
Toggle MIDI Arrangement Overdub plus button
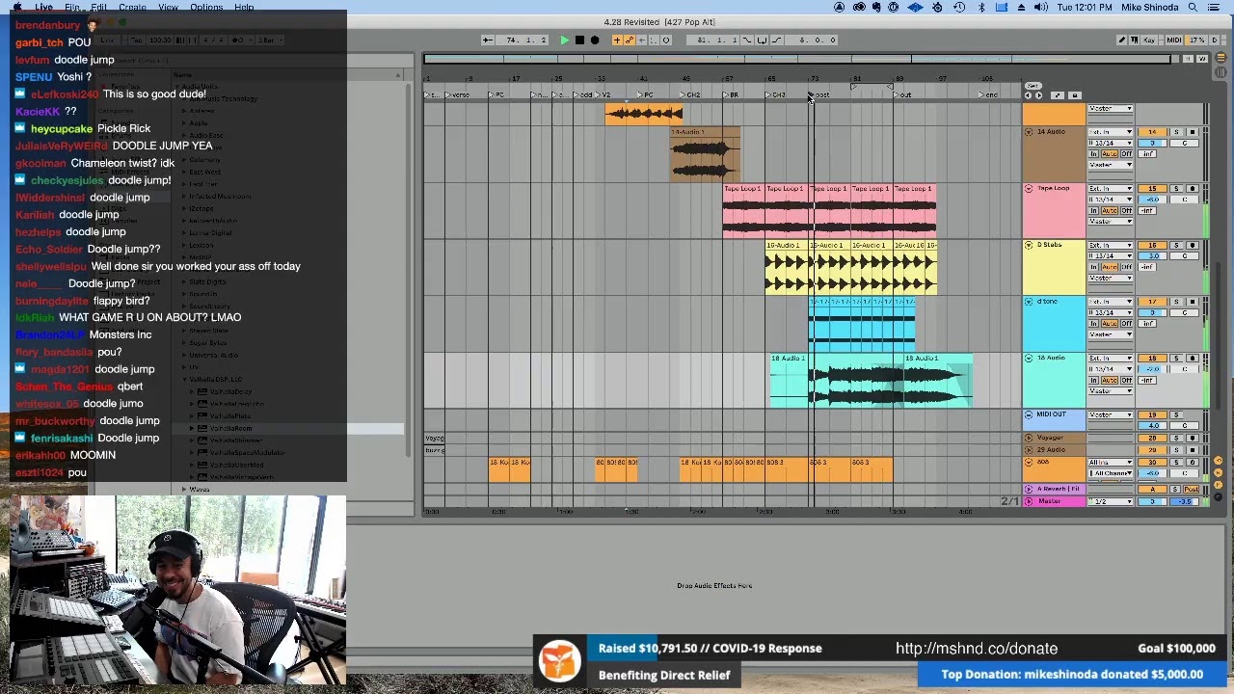coord(617,40)
